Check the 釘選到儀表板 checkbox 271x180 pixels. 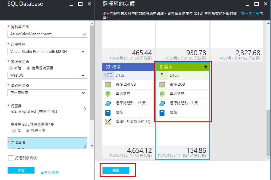coord(11,158)
